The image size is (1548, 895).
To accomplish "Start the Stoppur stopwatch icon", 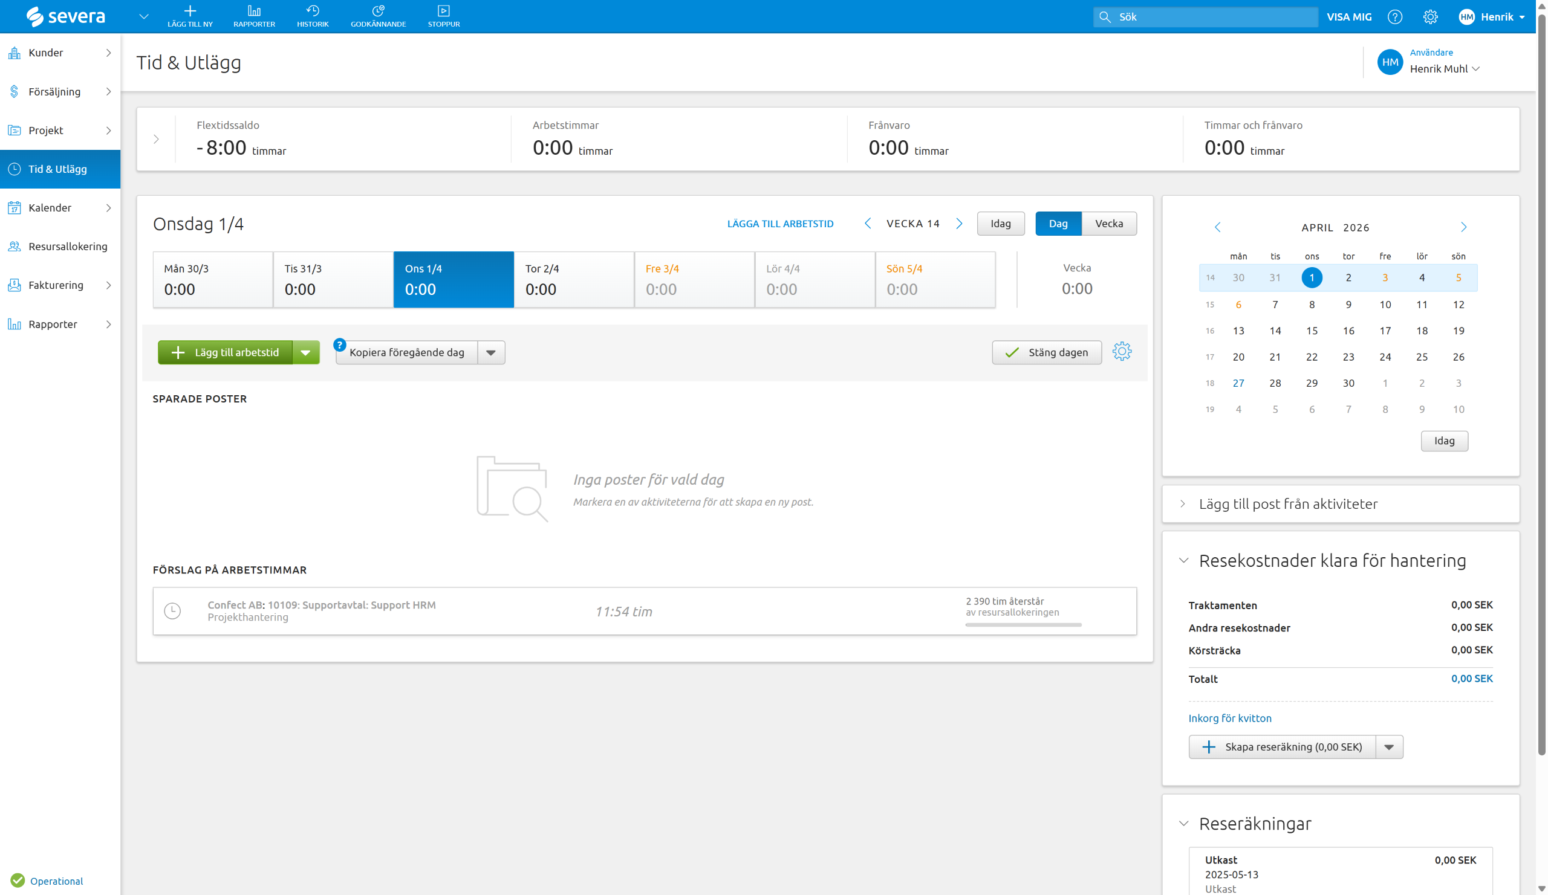I will (443, 11).
